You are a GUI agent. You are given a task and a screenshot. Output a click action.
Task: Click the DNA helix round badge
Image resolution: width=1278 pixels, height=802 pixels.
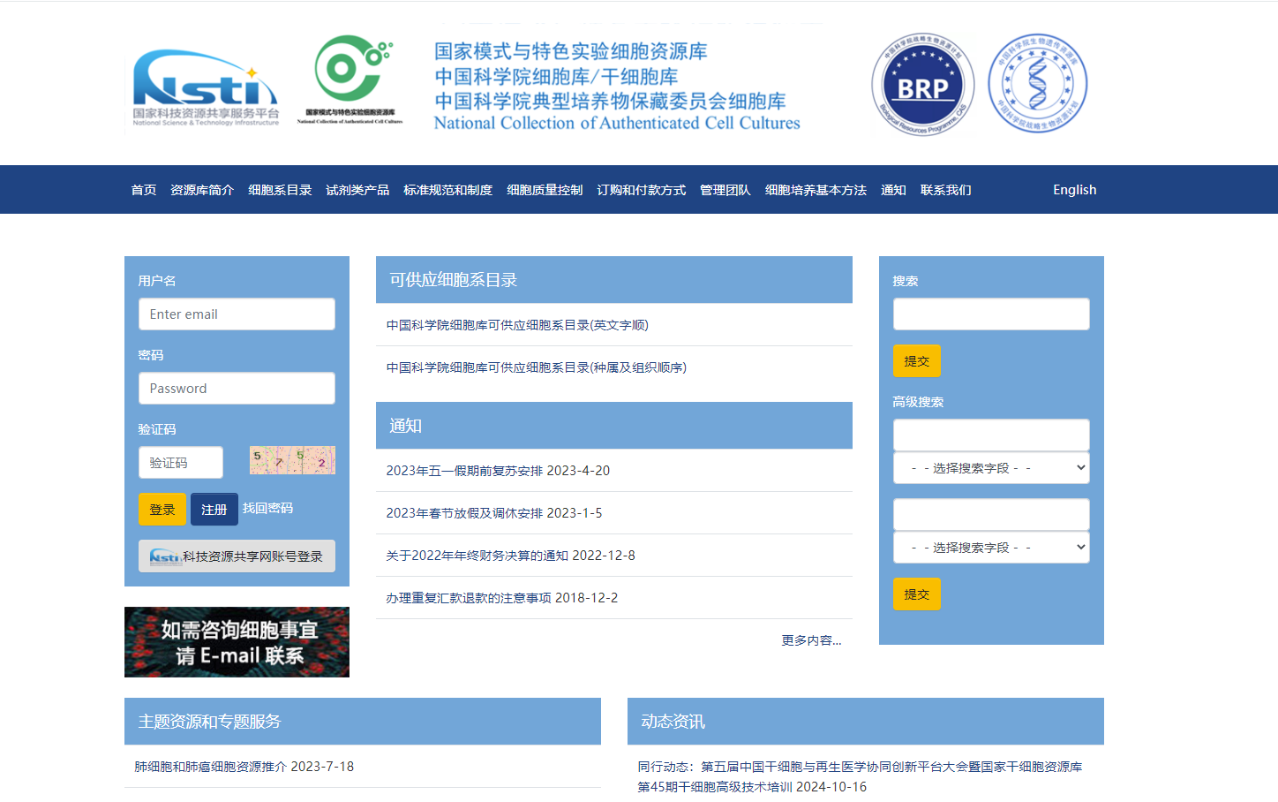pos(1037,85)
